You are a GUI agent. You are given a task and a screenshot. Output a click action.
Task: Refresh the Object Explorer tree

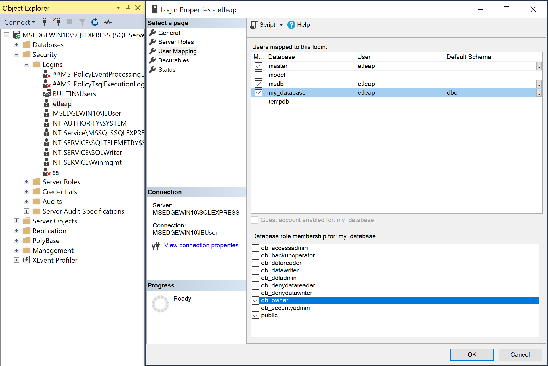click(x=95, y=22)
